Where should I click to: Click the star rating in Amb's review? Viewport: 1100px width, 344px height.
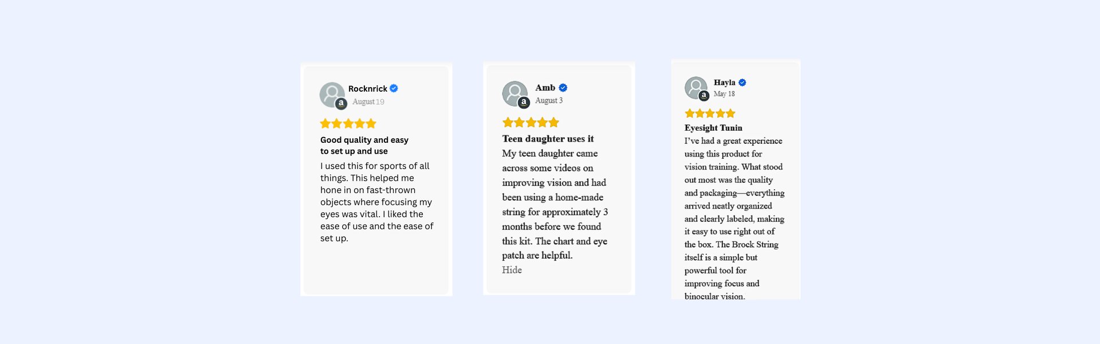coord(531,122)
